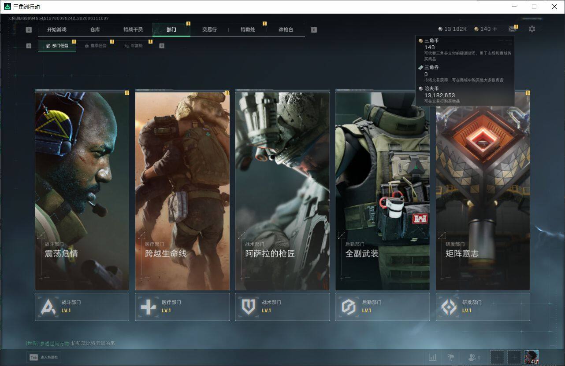
Task: Click the 研发部门 diamond emblem icon
Action: pyautogui.click(x=449, y=307)
